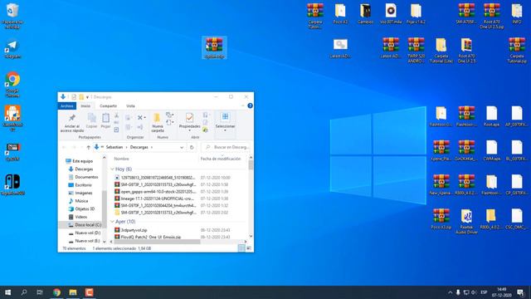Collapse the Hoy (6) group
This screenshot has width=531, height=299.
(x=113, y=169)
